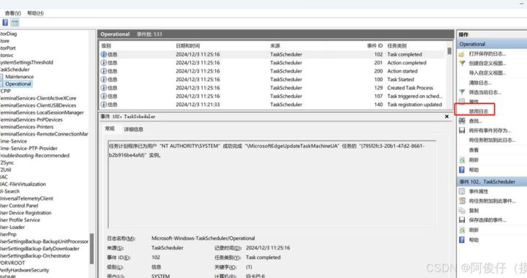Open the 查看 submenu in the actions pane

pos(474,150)
